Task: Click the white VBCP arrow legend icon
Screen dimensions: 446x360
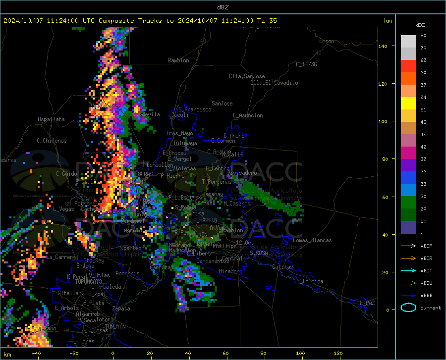Action: pos(408,246)
